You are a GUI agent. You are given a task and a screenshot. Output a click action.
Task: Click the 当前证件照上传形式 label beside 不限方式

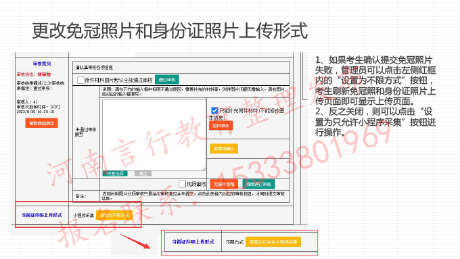193,242
